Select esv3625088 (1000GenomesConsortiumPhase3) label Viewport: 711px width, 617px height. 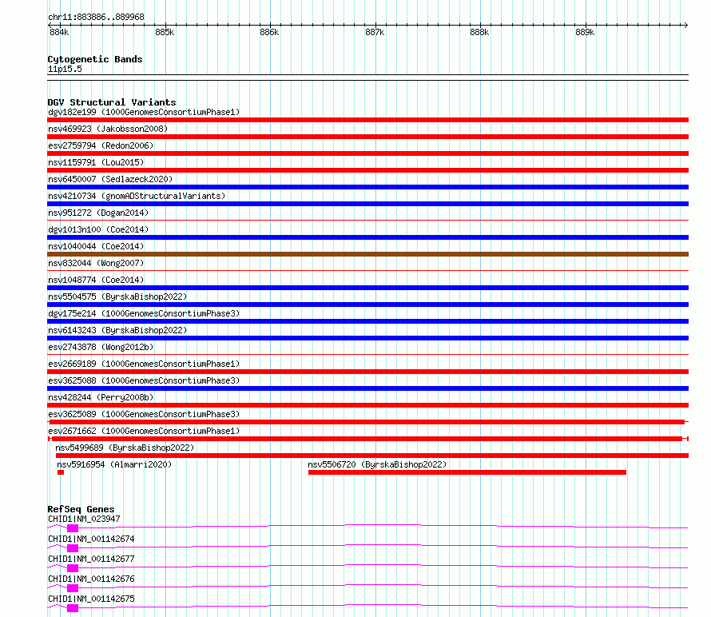point(144,380)
